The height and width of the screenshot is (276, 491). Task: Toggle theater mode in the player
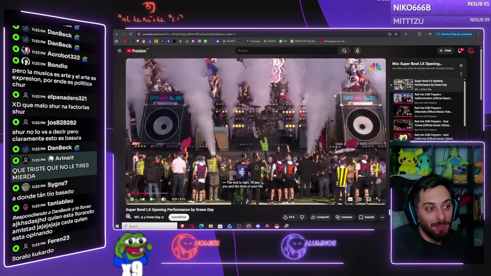tap(369, 199)
